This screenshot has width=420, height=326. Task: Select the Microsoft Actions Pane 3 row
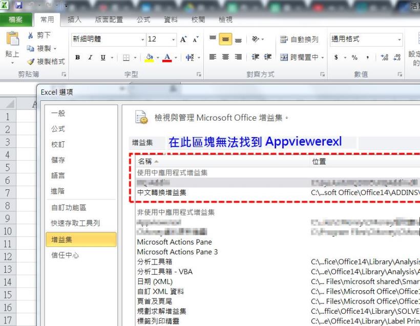[278, 252]
